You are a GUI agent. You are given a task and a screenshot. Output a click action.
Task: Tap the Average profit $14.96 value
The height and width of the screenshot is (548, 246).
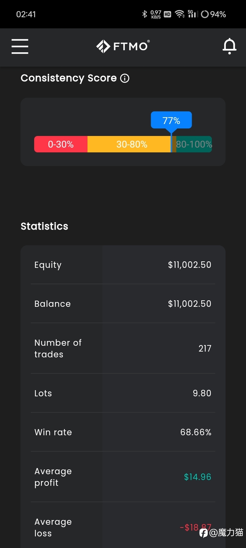pos(197,477)
